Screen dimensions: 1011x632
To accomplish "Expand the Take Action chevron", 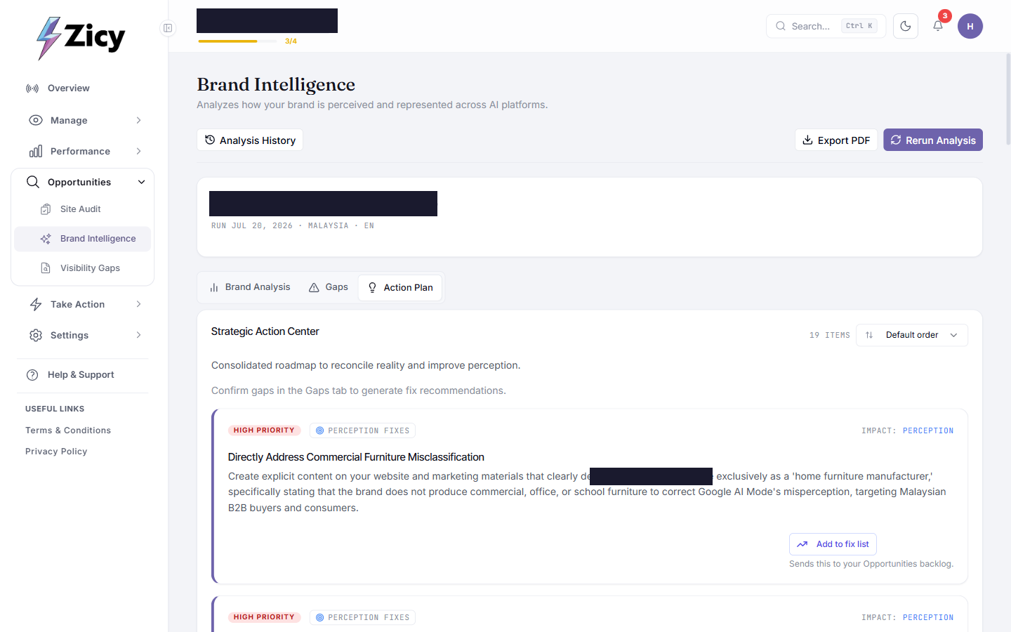I will point(139,304).
